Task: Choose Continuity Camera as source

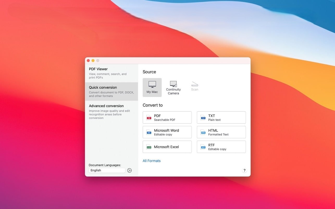Action: pyautogui.click(x=173, y=88)
